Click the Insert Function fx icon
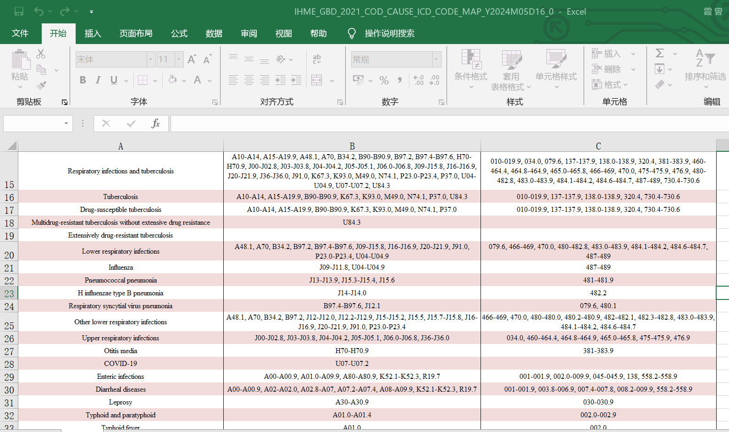Screen dimensions: 729x432 [x=155, y=123]
